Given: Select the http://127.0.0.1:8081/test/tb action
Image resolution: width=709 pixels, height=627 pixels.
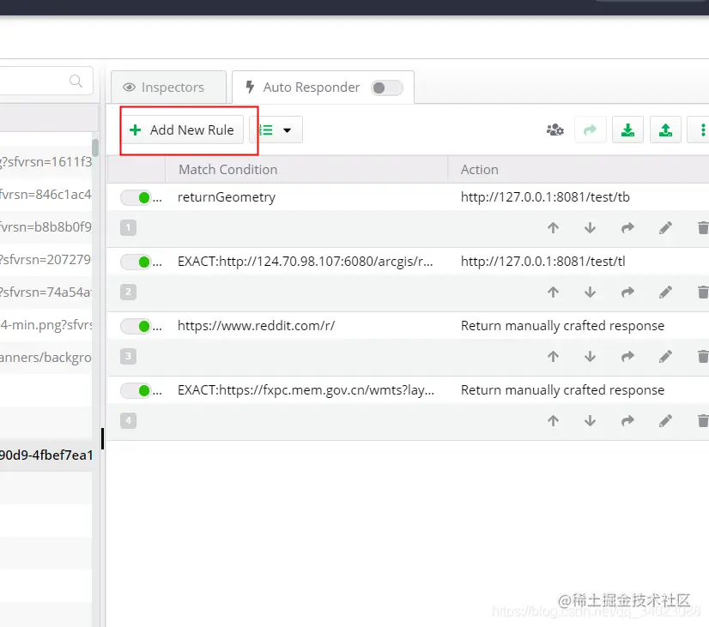Looking at the screenshot, I should click(x=545, y=197).
